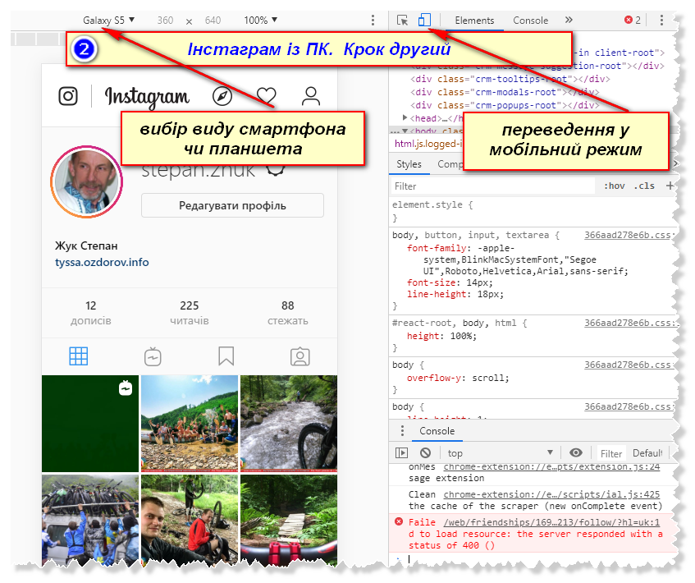Open the bikes on car roof thumbnail
Image resolution: width=695 pixels, height=583 pixels.
tap(90, 521)
